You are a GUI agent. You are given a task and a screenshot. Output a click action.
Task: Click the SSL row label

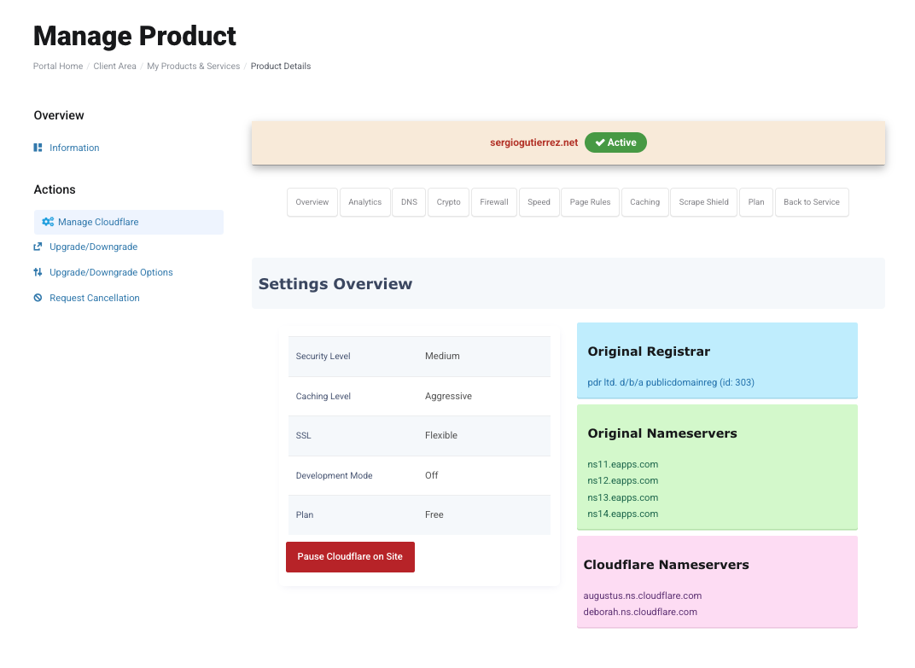point(304,435)
